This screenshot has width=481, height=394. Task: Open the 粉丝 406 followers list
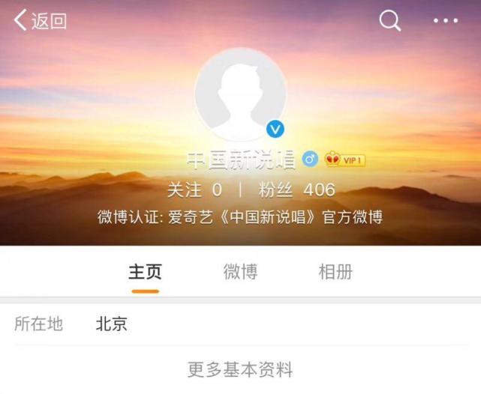(x=296, y=190)
